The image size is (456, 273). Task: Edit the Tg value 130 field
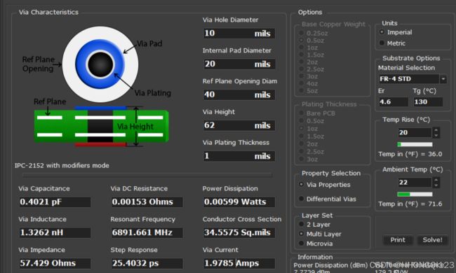point(428,101)
